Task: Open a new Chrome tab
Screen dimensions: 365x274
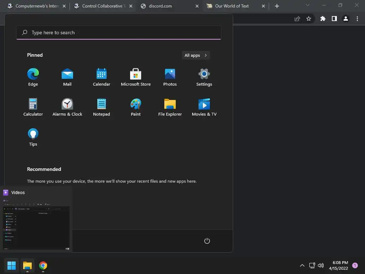Action: (x=277, y=6)
